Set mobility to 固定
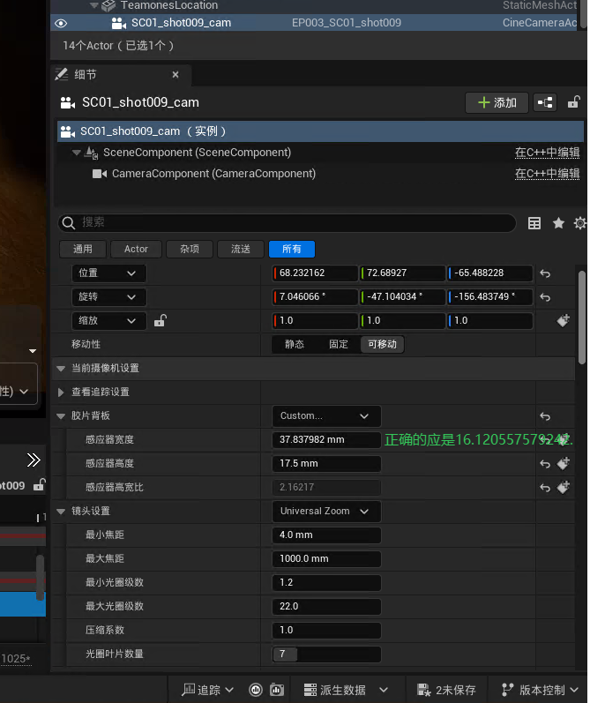The width and height of the screenshot is (590, 703). point(339,344)
